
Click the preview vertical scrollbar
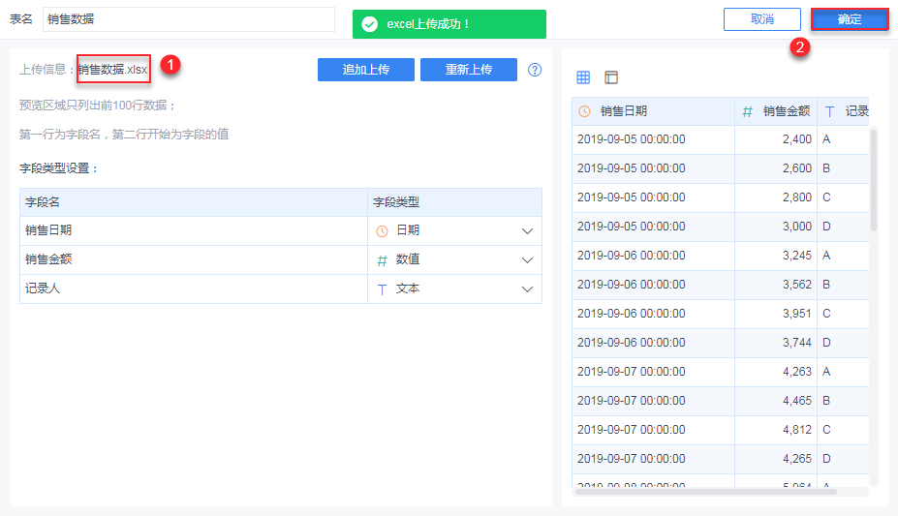coord(874,179)
